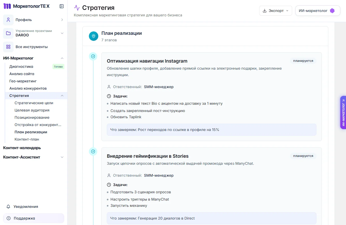Viewport: 346px width, 225px height.
Task: Collapse the sidebar with the panel icon
Action: tap(61, 6)
